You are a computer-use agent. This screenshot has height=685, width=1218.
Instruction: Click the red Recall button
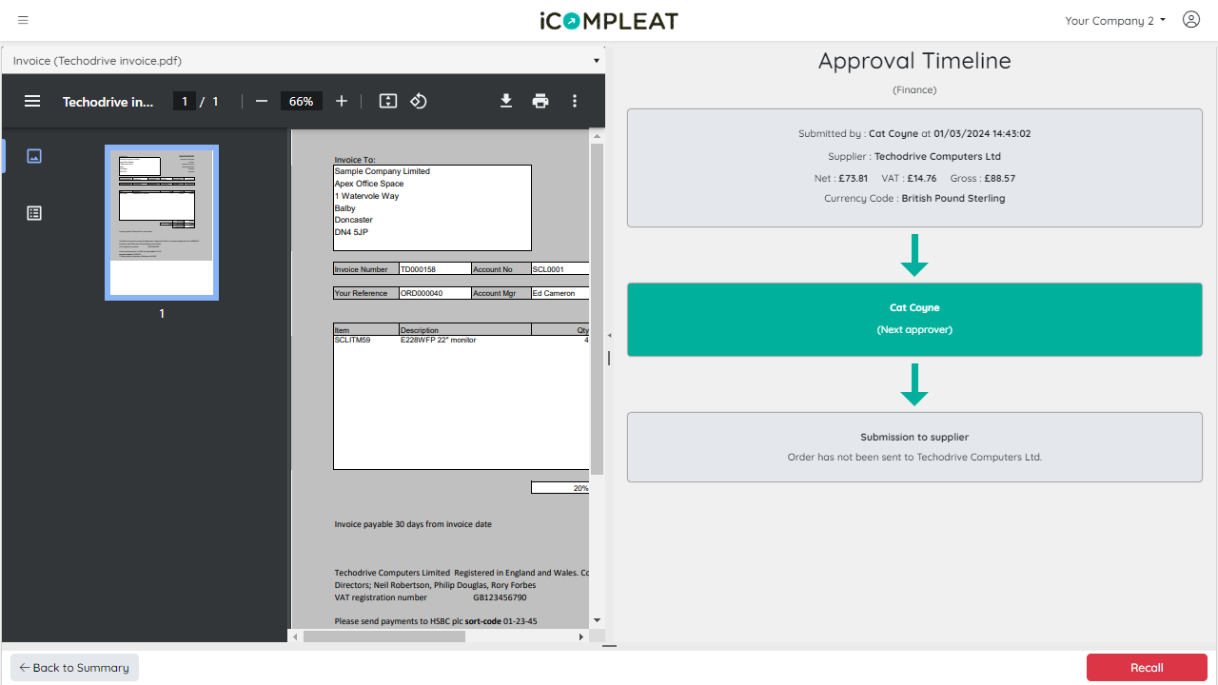[1147, 668]
